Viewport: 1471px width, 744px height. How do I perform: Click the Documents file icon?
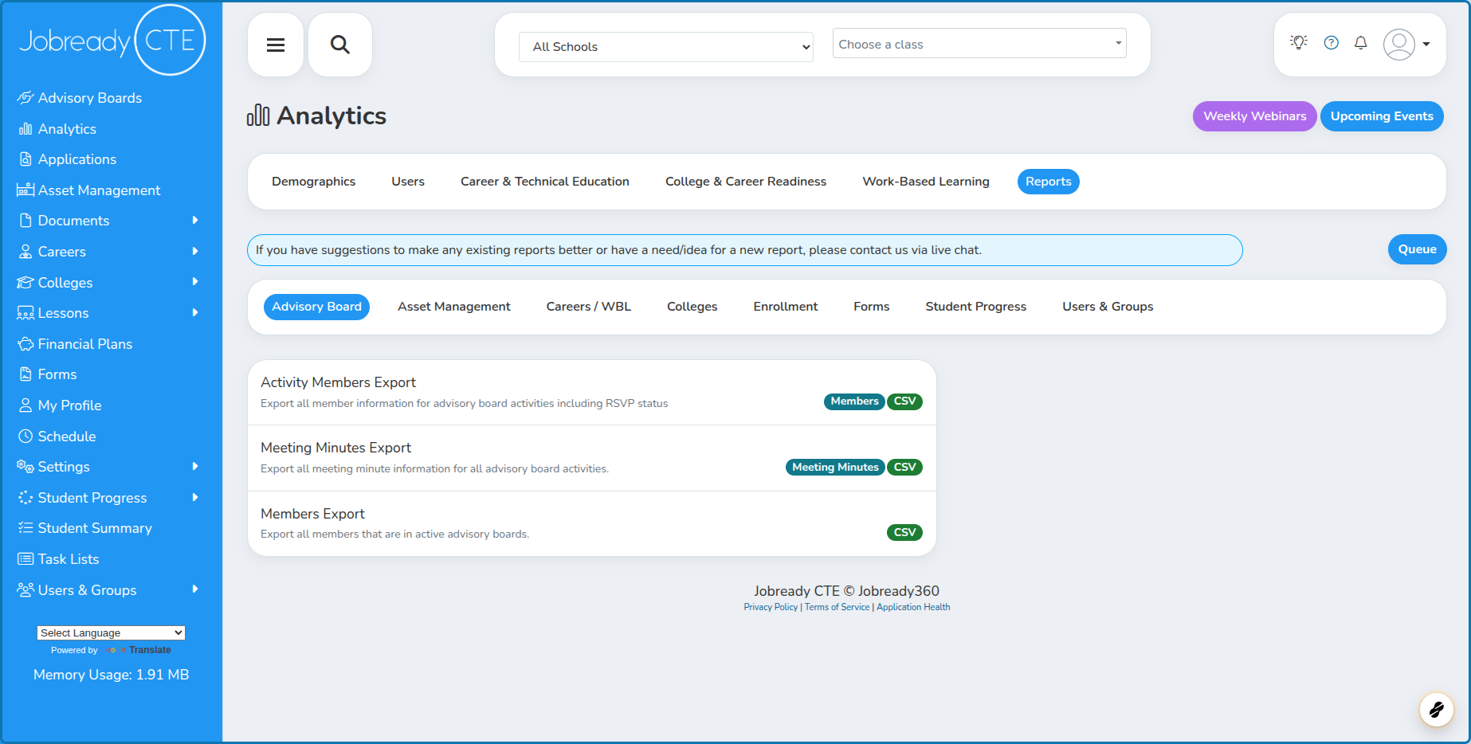25,221
